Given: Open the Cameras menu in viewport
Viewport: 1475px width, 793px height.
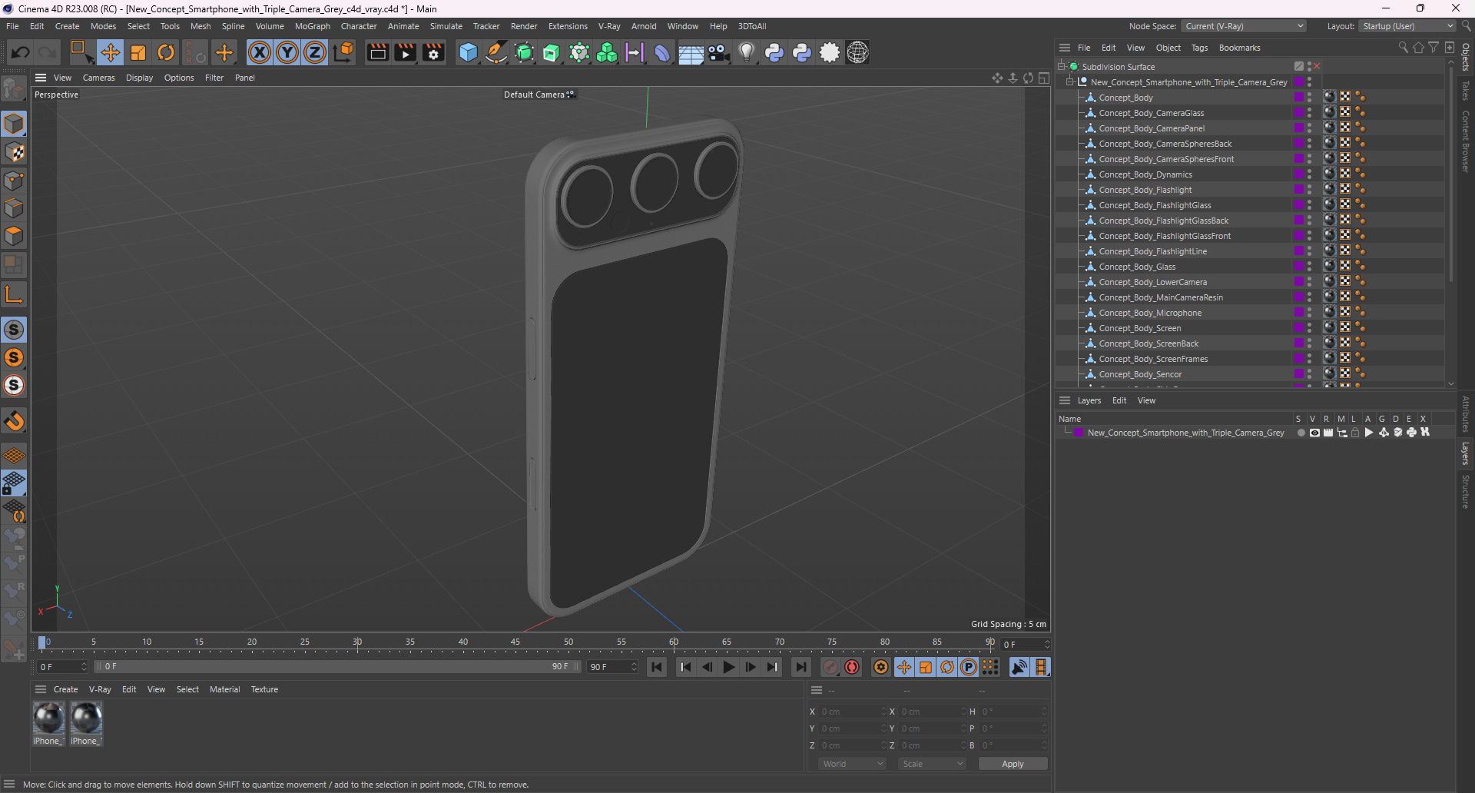Looking at the screenshot, I should click(98, 78).
